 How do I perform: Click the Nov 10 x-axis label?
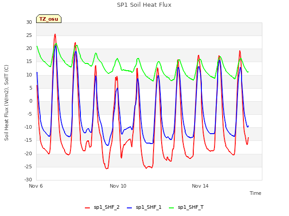[x=118, y=186]
